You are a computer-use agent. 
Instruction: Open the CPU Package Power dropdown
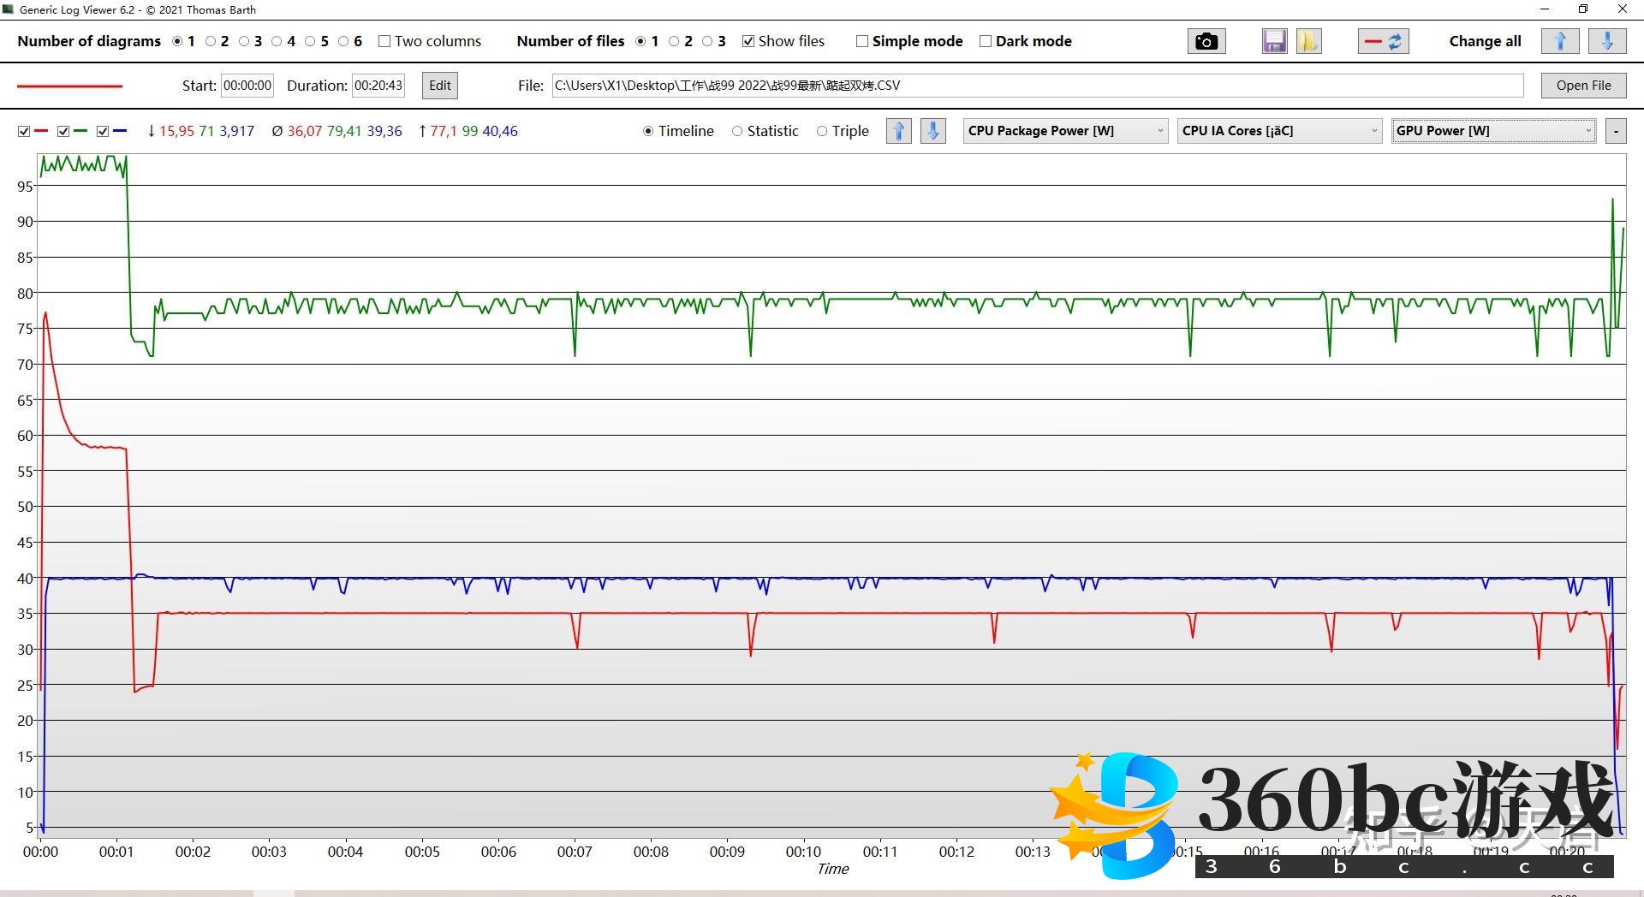pos(1065,131)
